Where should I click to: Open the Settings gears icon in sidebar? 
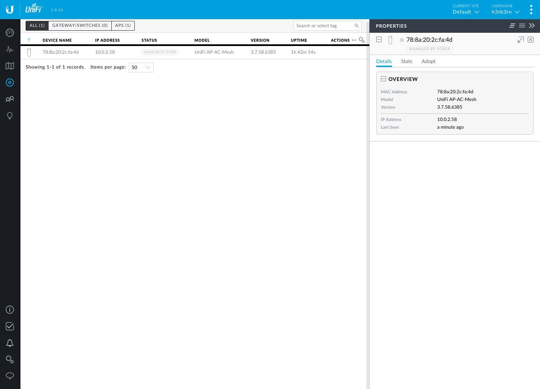tap(10, 360)
